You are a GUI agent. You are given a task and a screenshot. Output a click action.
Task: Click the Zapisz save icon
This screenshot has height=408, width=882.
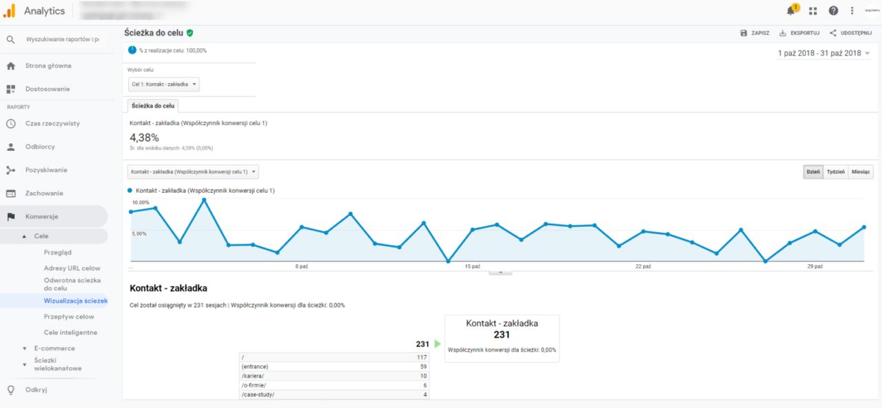743,33
